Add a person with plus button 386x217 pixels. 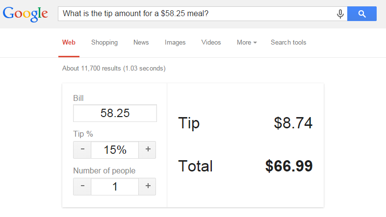click(147, 187)
